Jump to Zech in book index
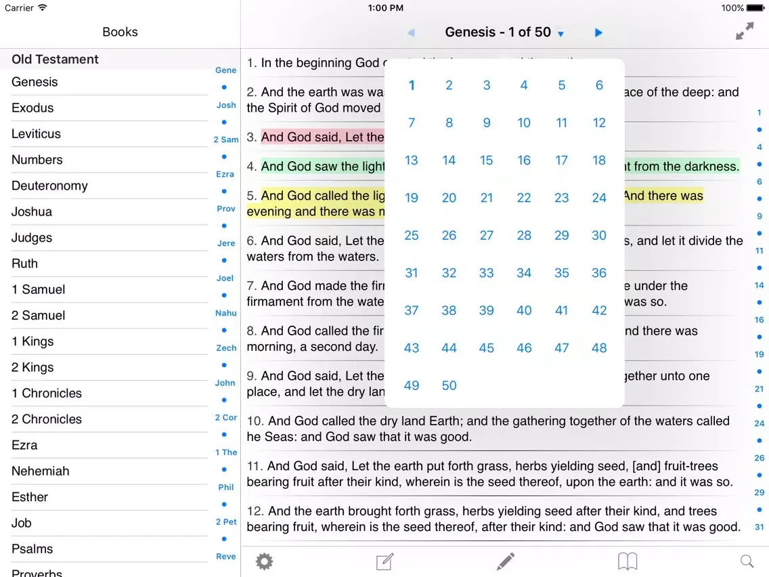769x577 pixels. click(x=226, y=348)
